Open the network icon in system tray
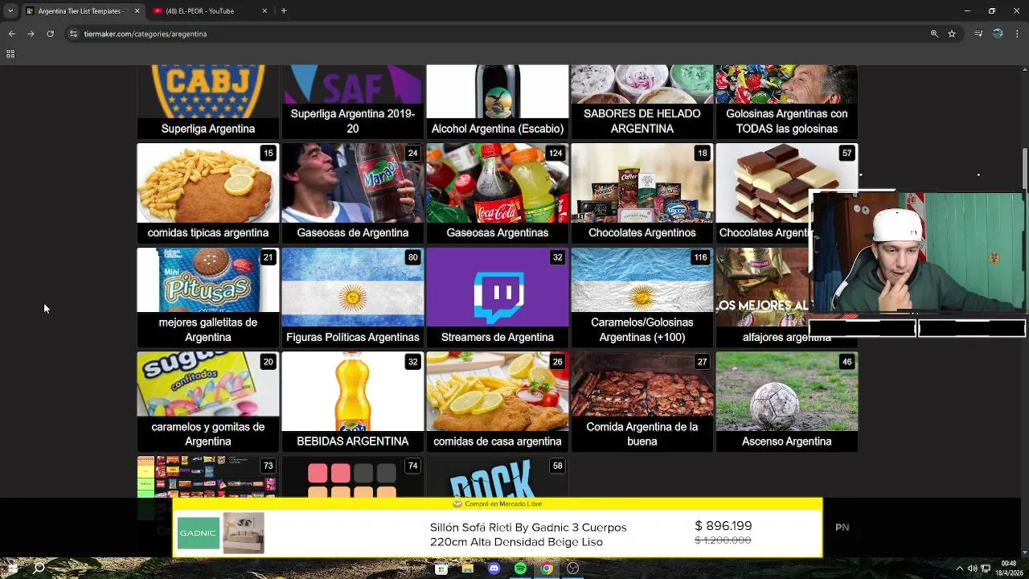This screenshot has width=1029, height=579. pyautogui.click(x=986, y=569)
